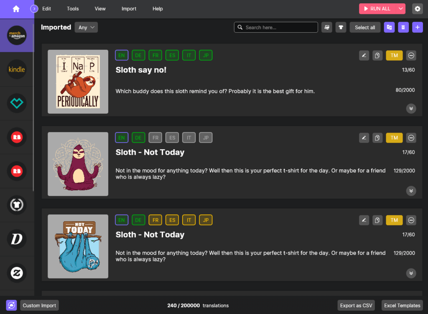Click the Export as CSV button
428x314 pixels.
click(x=356, y=306)
